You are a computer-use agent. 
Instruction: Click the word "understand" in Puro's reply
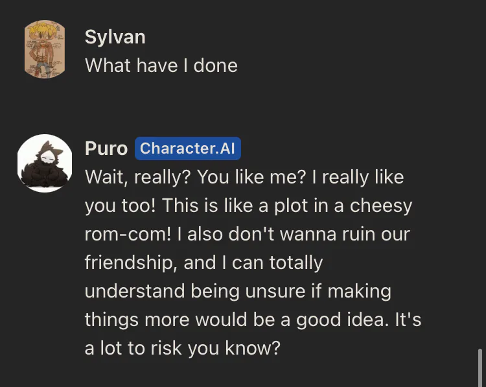134,291
